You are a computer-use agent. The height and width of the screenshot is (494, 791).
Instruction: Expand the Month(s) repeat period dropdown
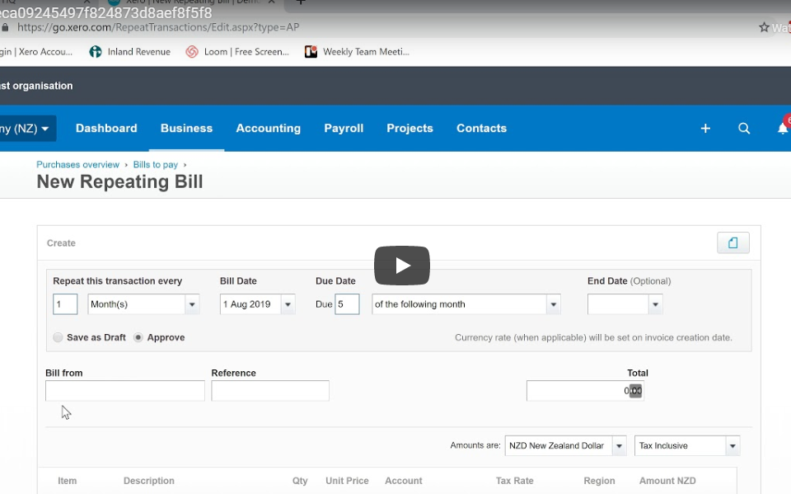point(192,304)
